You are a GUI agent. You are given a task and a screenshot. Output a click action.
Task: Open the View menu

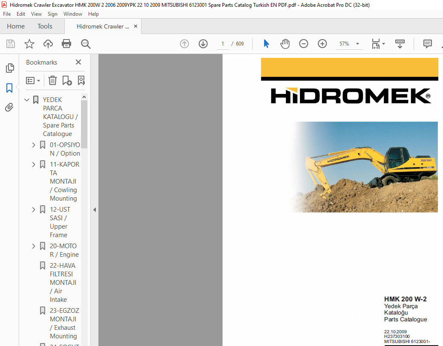point(36,14)
